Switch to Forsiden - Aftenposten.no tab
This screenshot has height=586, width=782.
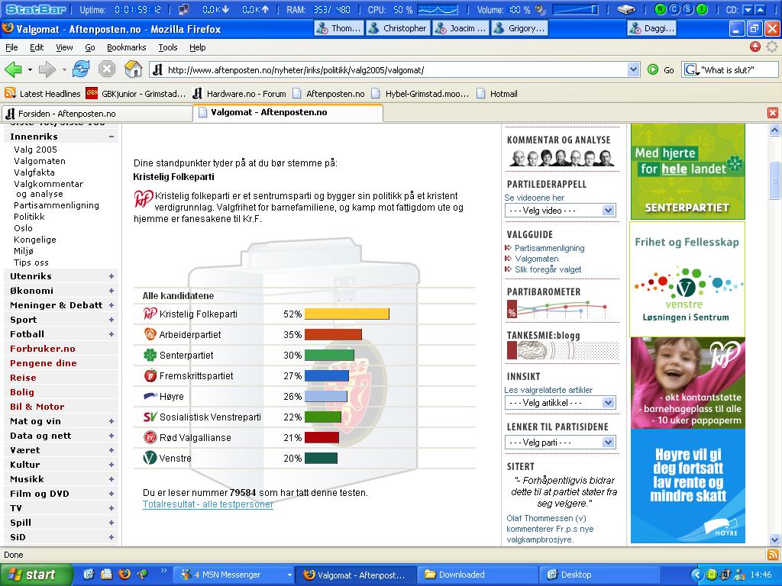point(96,114)
